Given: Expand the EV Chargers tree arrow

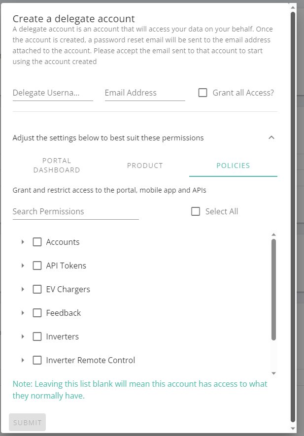Looking at the screenshot, I should [23, 289].
